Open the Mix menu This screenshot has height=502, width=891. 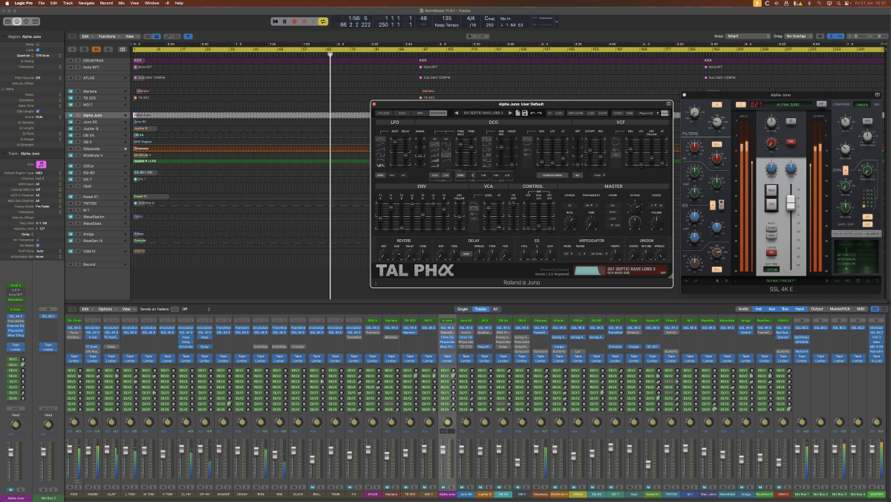[x=122, y=4]
